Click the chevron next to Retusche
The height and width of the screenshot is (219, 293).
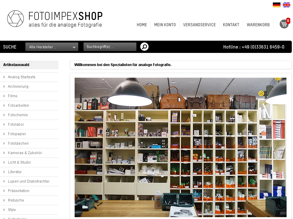[x=4, y=200]
